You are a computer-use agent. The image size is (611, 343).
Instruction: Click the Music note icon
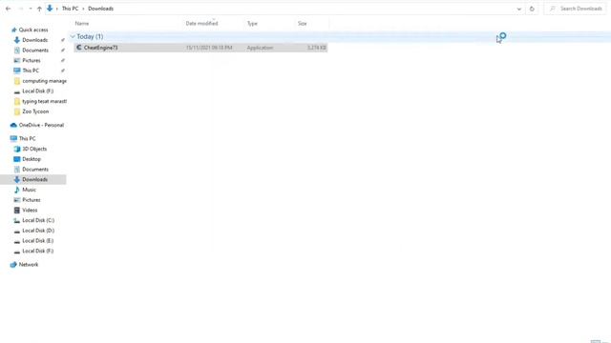[x=17, y=190]
